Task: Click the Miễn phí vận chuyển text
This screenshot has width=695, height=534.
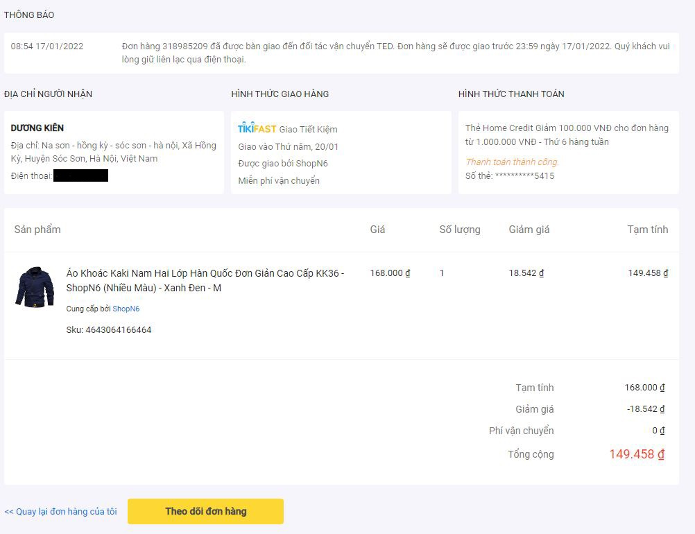Action: (279, 181)
